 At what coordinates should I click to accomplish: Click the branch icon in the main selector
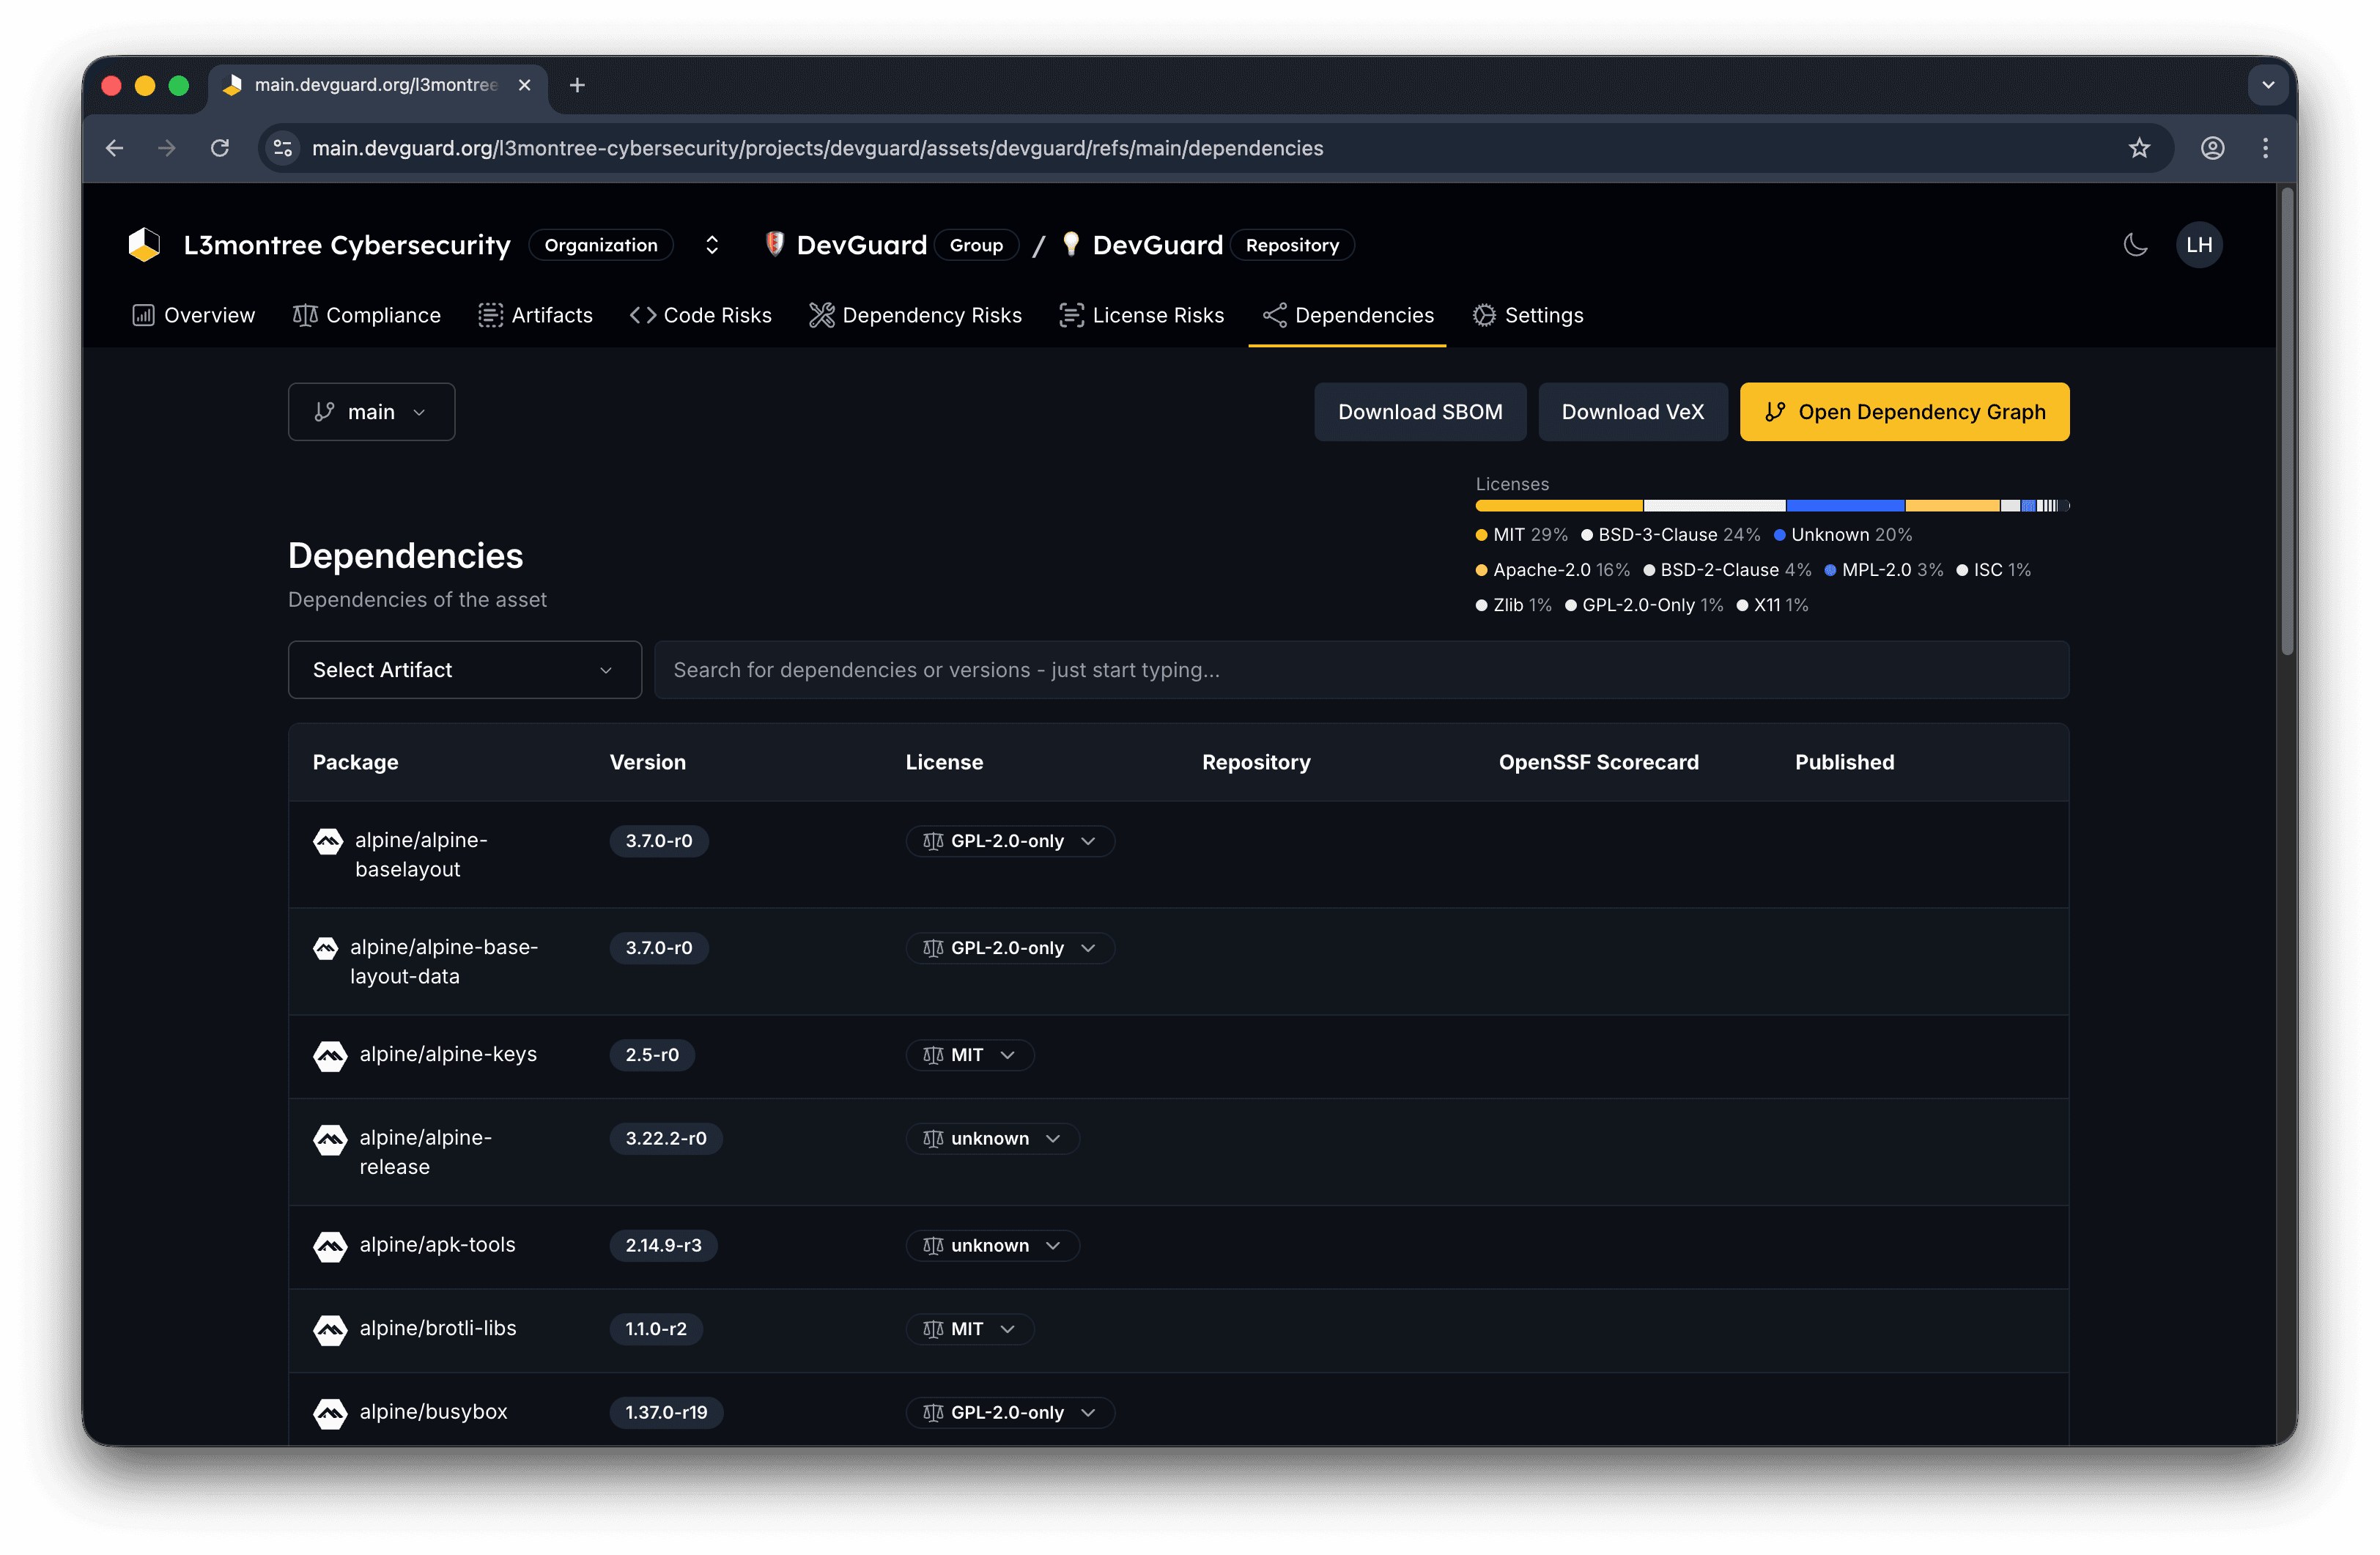(x=324, y=411)
